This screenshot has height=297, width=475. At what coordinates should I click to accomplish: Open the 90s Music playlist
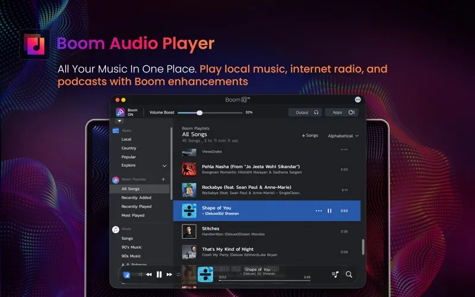[131, 256]
